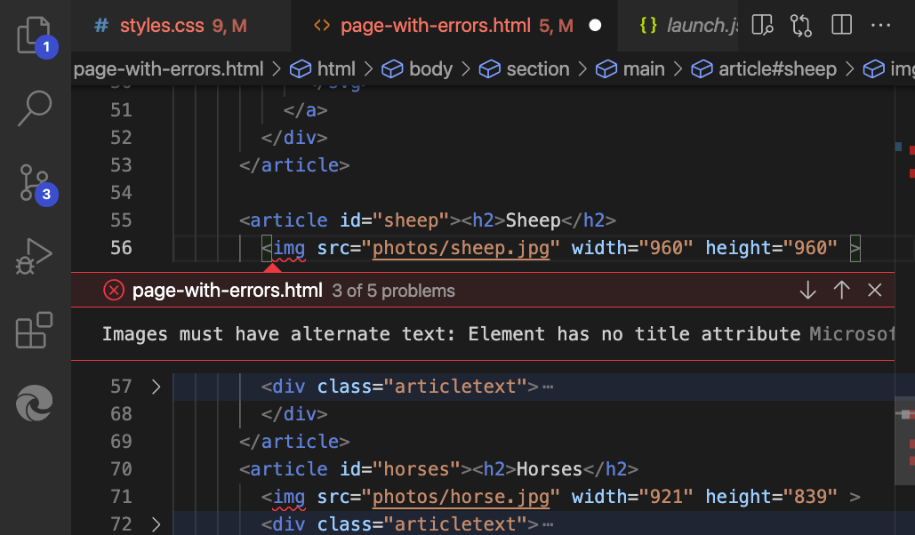915x535 pixels.
Task: Open the compare changes icon in toolbar
Action: coord(800,25)
